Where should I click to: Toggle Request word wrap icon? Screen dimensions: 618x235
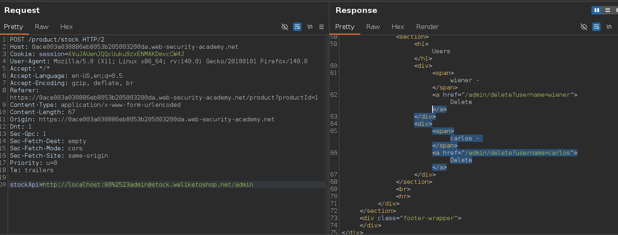tap(297, 27)
